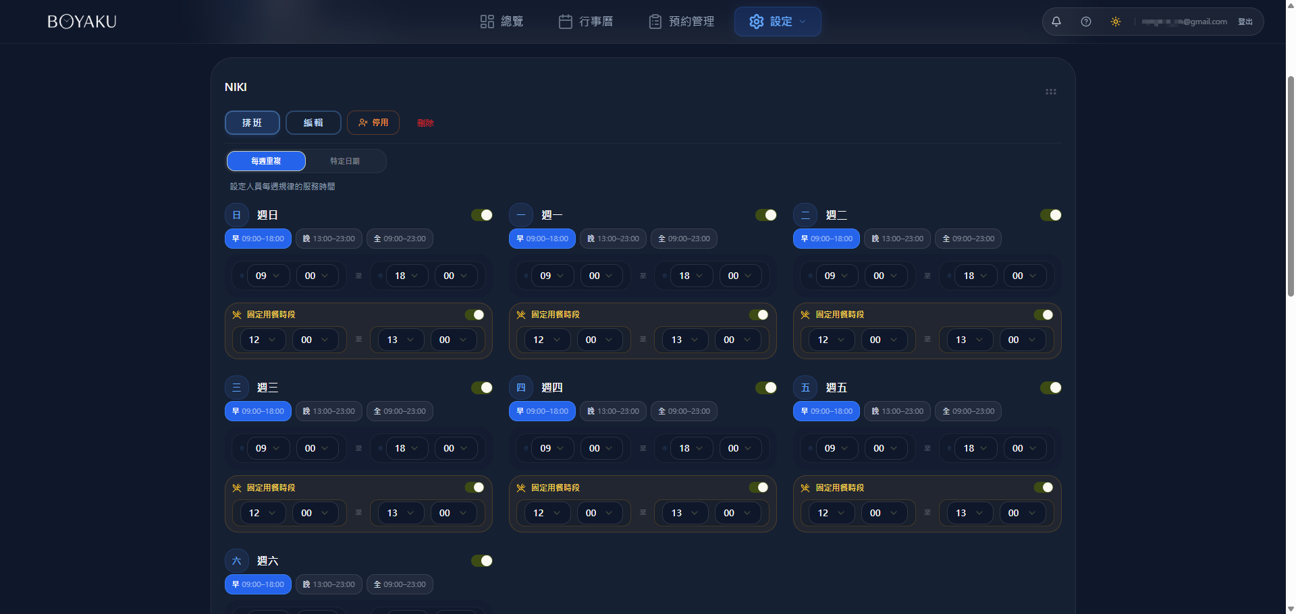Select 每週重複 tab
Image resolution: width=1296 pixels, height=614 pixels.
[x=266, y=161]
